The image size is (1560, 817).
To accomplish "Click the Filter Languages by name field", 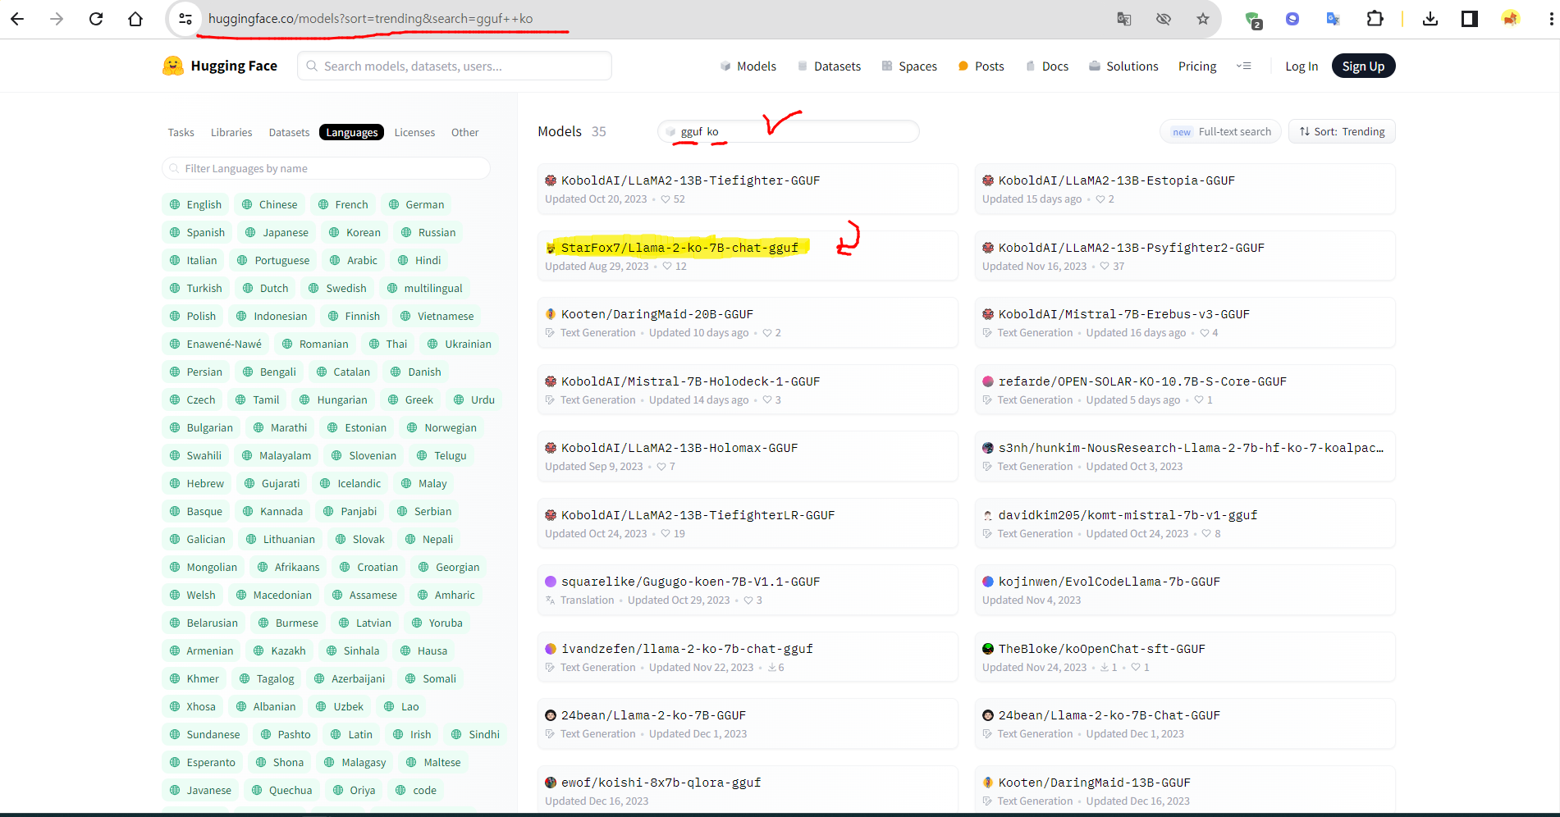I will tap(327, 168).
